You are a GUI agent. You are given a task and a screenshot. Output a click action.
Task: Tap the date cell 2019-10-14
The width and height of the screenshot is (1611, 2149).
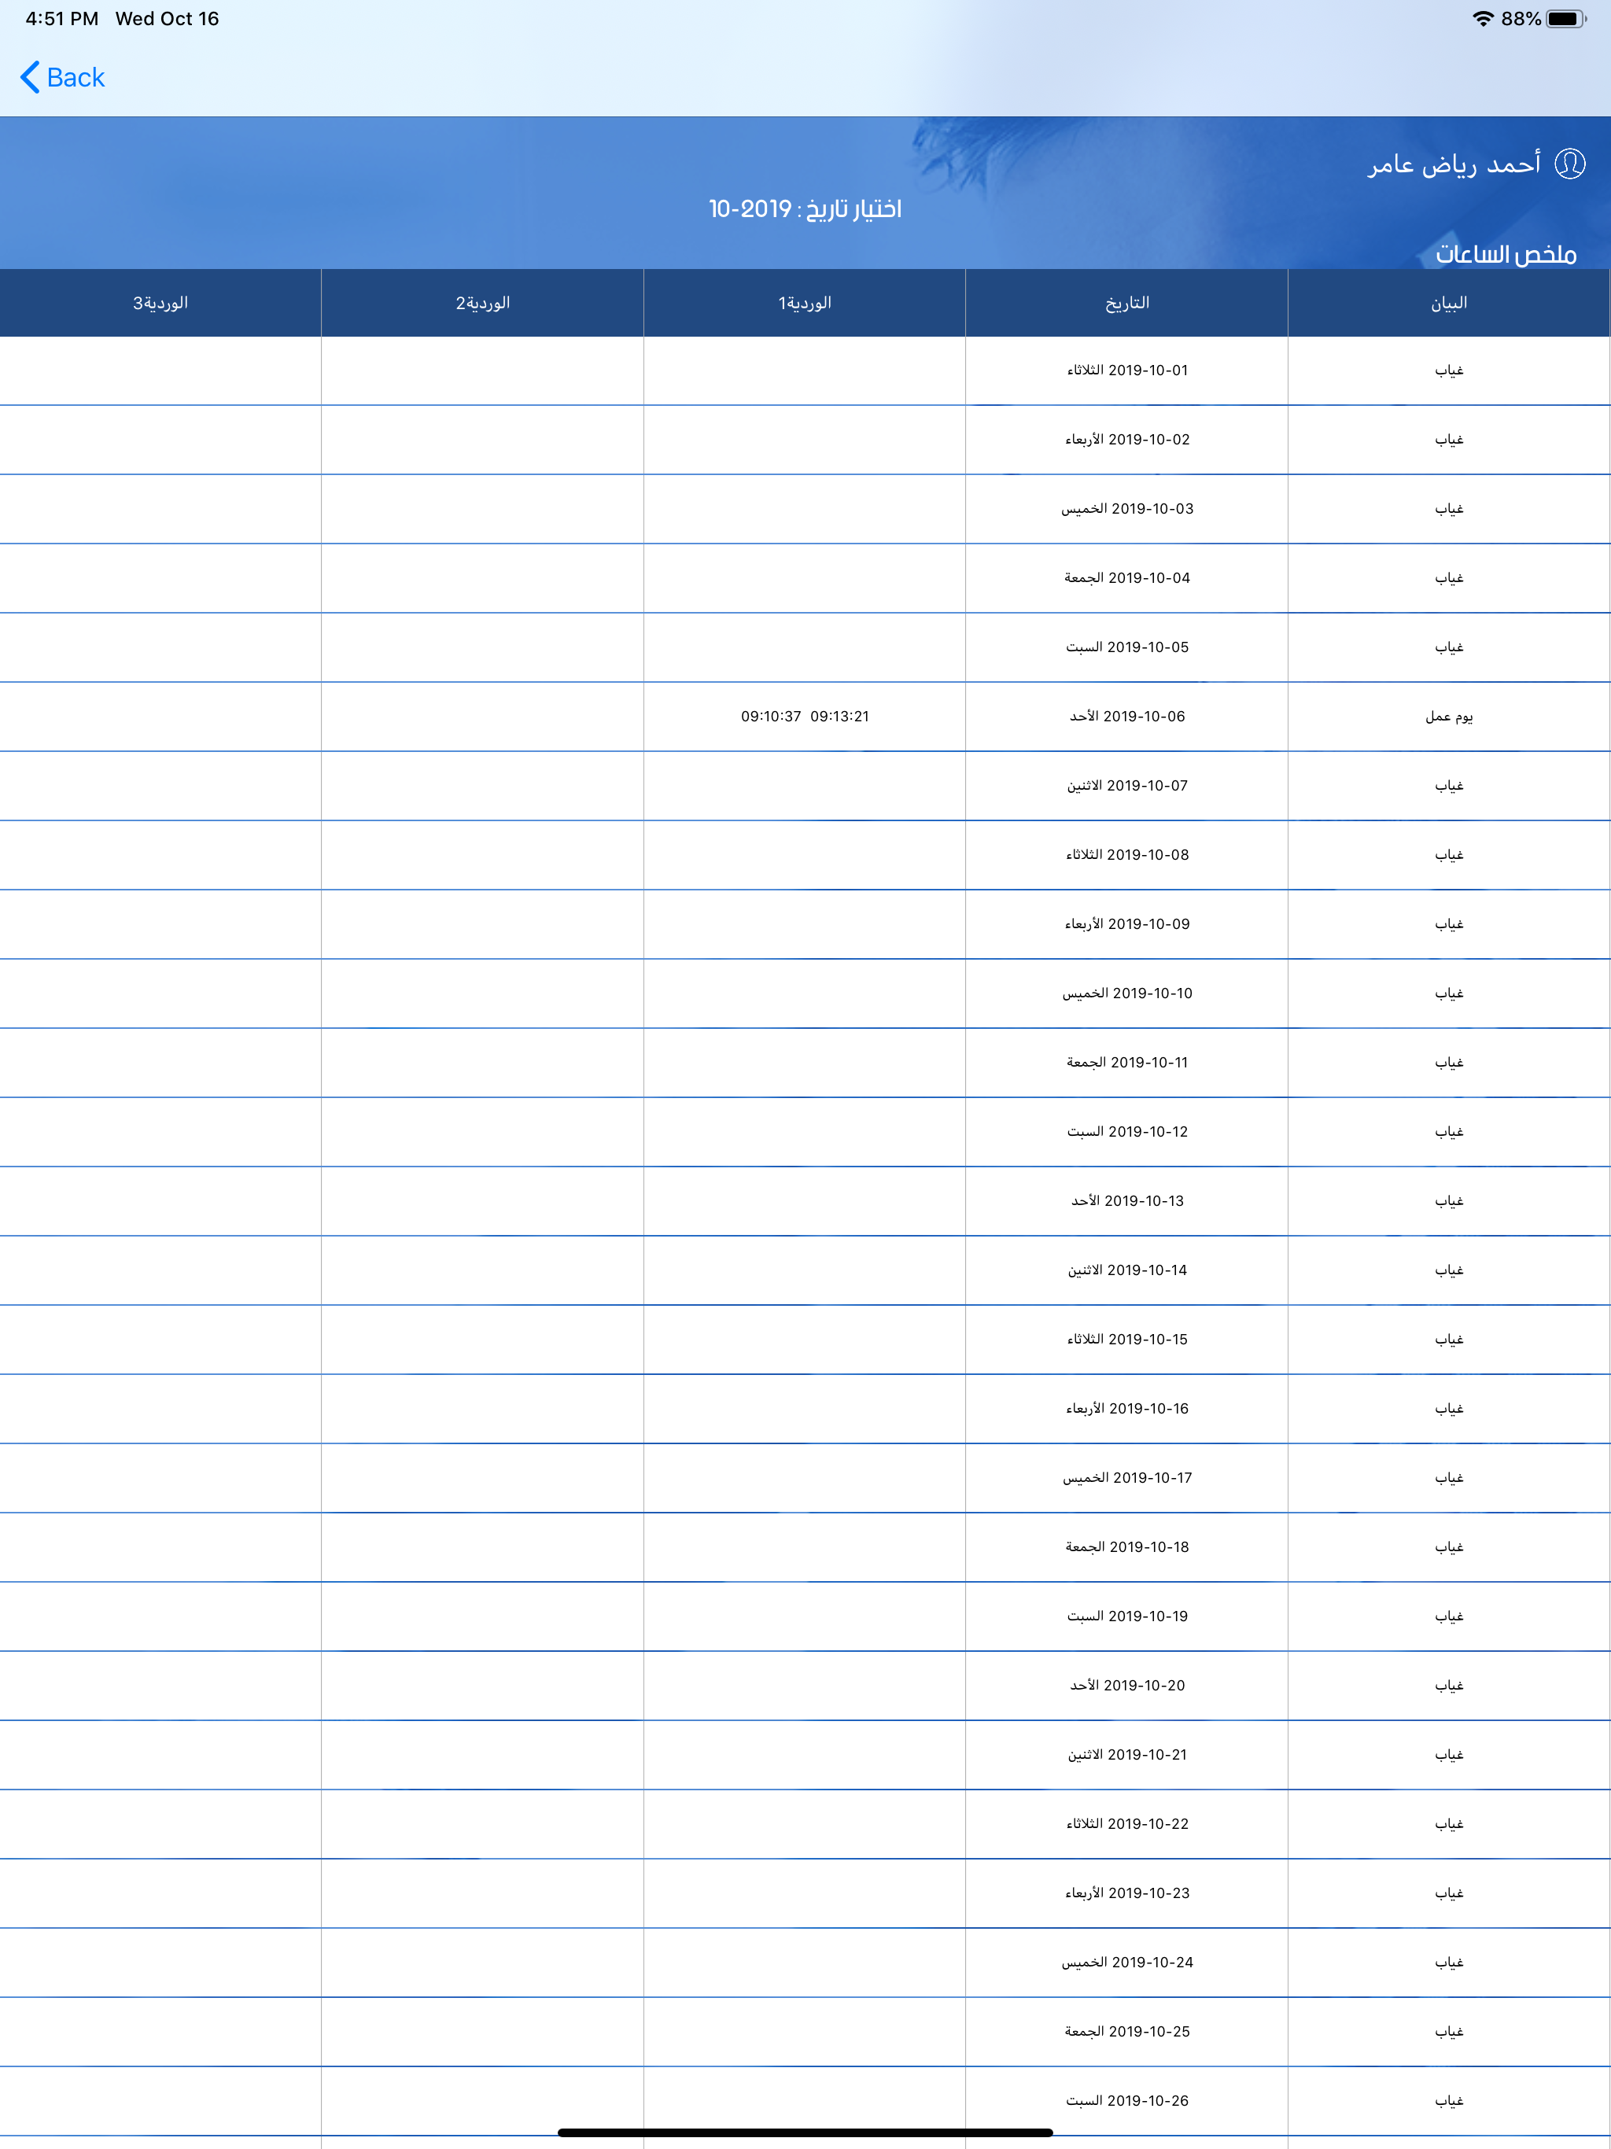(1127, 1270)
